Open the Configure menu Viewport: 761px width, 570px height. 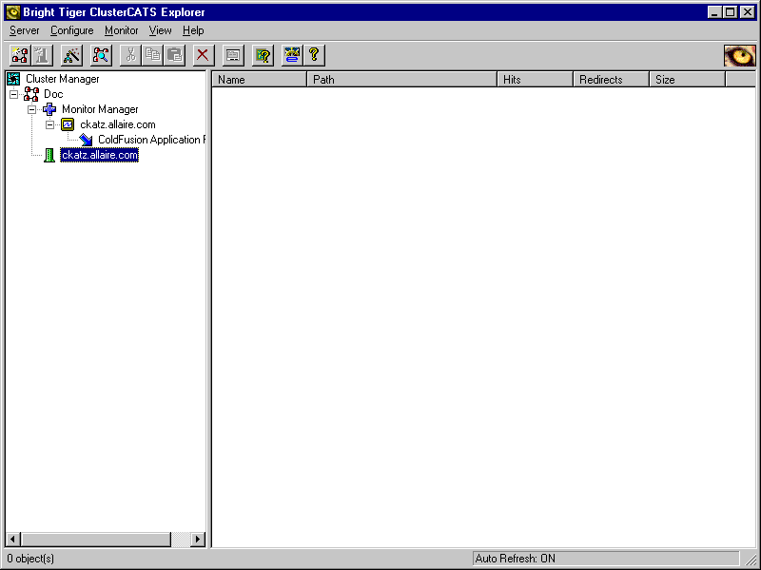tap(72, 30)
